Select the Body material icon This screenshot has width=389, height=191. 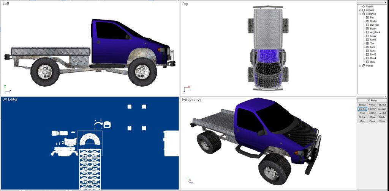pos(367,29)
